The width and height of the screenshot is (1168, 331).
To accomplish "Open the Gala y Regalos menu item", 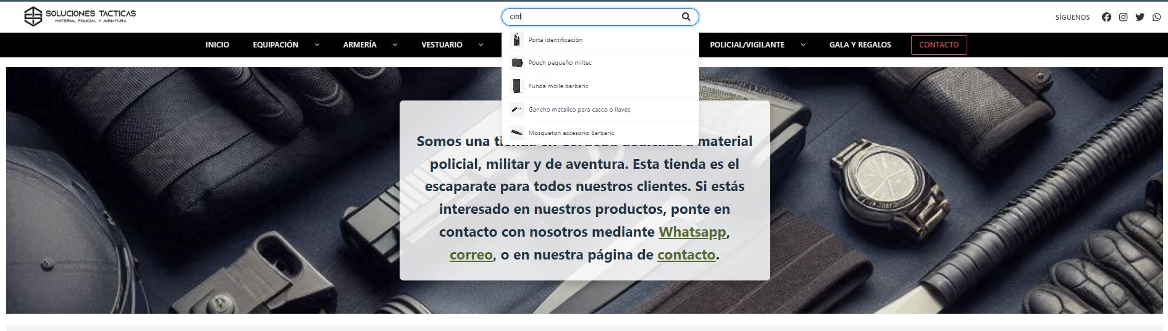I will point(860,45).
